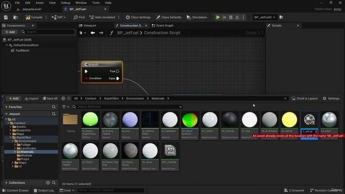
Task: Switch to the Viewport tab
Action: (87, 25)
